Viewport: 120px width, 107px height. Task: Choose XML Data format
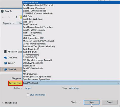71,16
